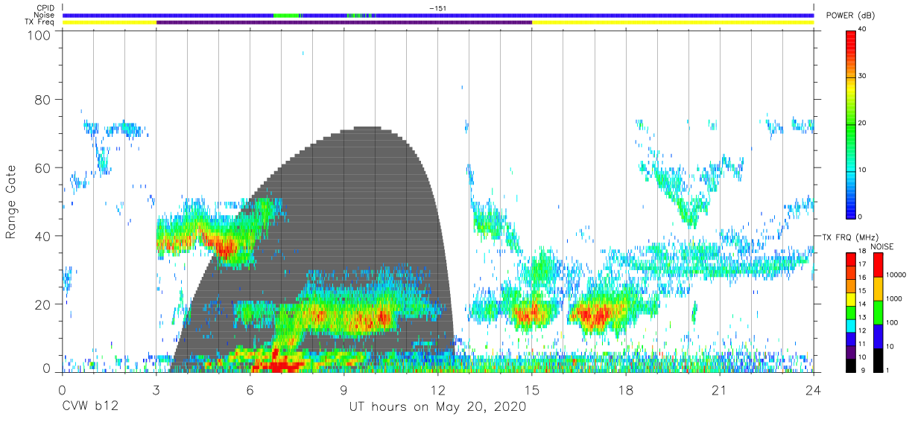Screen dimensions: 915x422
Task: Click the 30 tick on POWER colorbar
Action: 864,77
